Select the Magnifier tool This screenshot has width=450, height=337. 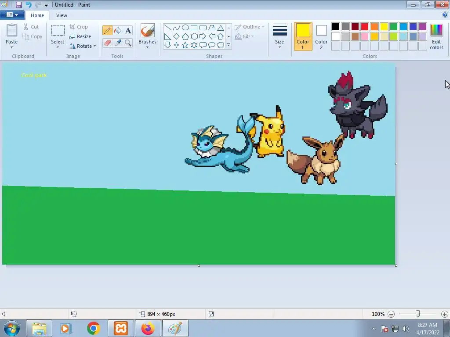point(128,43)
